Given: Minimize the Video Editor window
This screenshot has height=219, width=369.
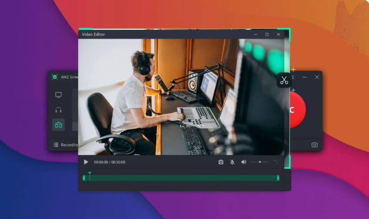Looking at the screenshot, I should coord(255,35).
